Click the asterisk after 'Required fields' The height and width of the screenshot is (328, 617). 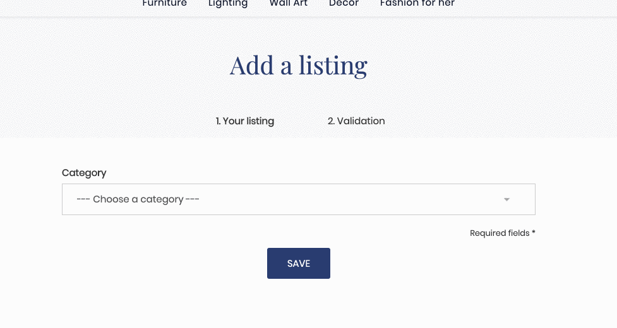[x=534, y=232]
